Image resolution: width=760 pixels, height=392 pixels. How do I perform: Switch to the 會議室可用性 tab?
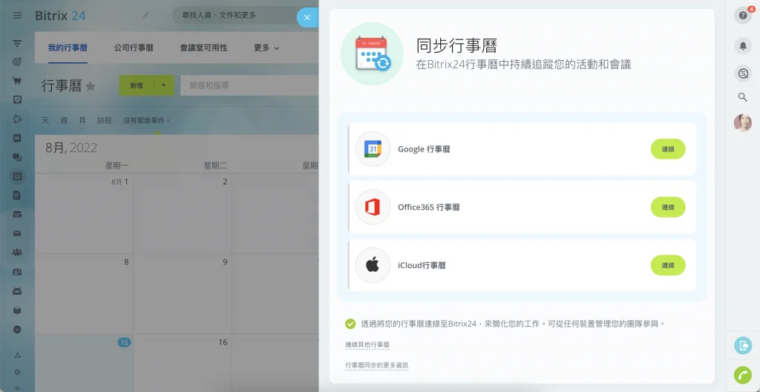203,48
